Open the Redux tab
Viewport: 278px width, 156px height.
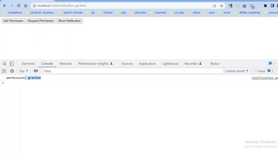tap(215, 64)
